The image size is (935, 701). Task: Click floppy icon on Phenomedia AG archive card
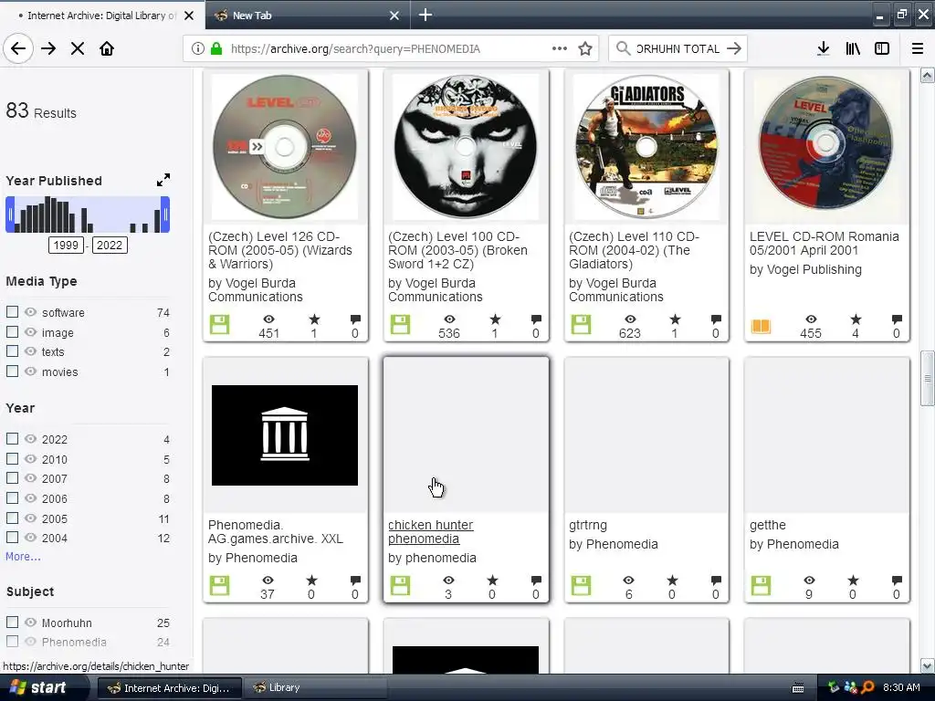click(x=219, y=585)
